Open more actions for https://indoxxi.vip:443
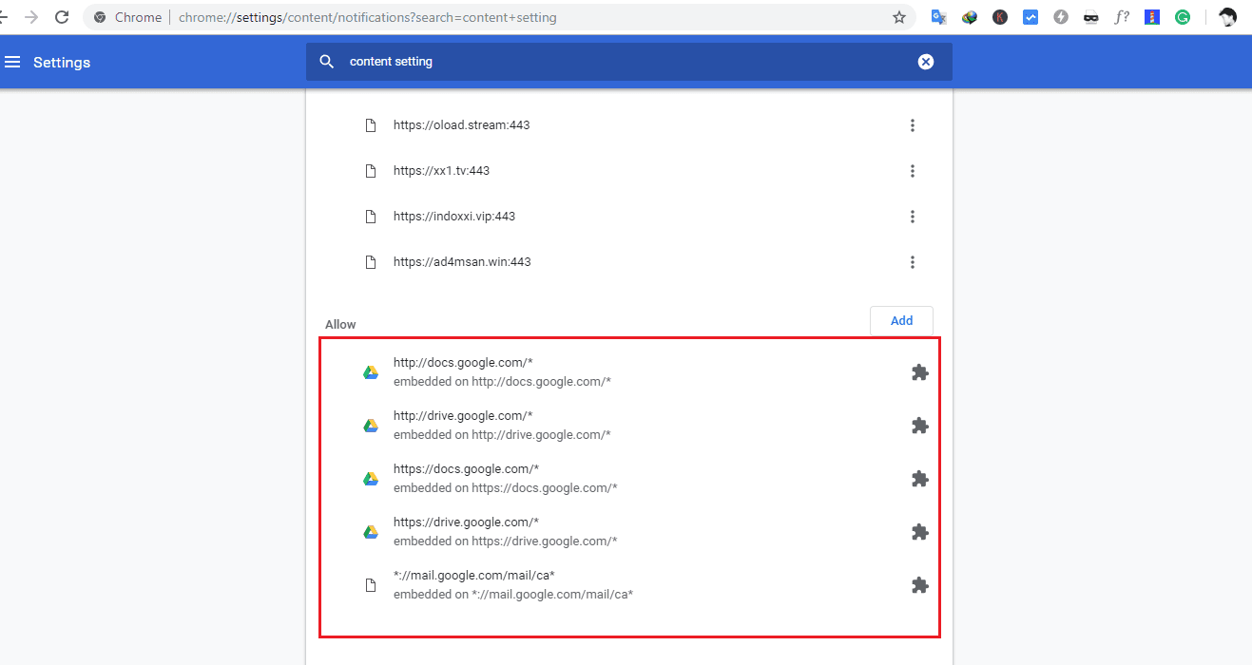Screen dimensions: 1252x665 click(x=913, y=217)
